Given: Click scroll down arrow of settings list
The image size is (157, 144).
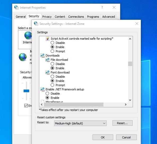Looking at the screenshot, I should click(x=130, y=100).
